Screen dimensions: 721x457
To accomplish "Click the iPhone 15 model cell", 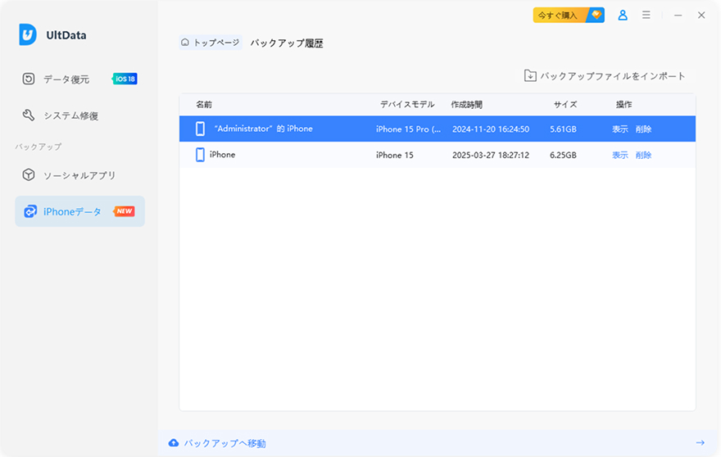I will (395, 155).
